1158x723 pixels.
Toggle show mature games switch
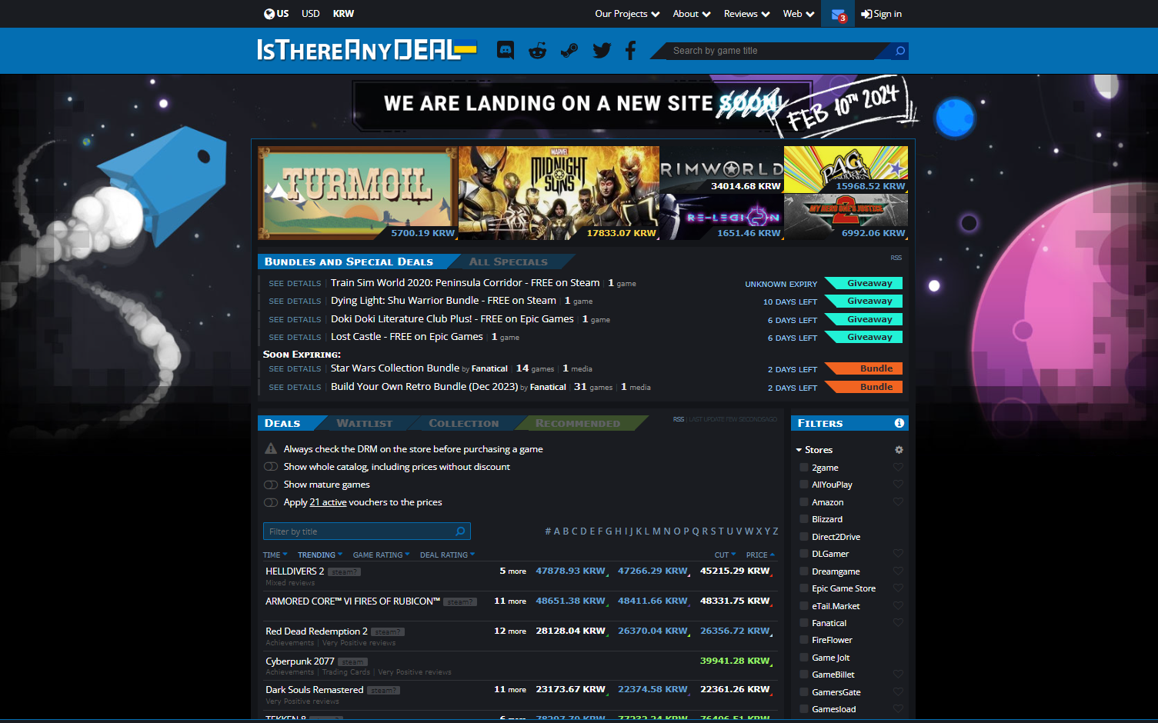click(x=271, y=485)
